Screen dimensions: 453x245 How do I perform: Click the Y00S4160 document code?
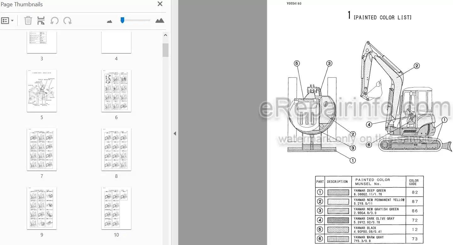pos(294,4)
